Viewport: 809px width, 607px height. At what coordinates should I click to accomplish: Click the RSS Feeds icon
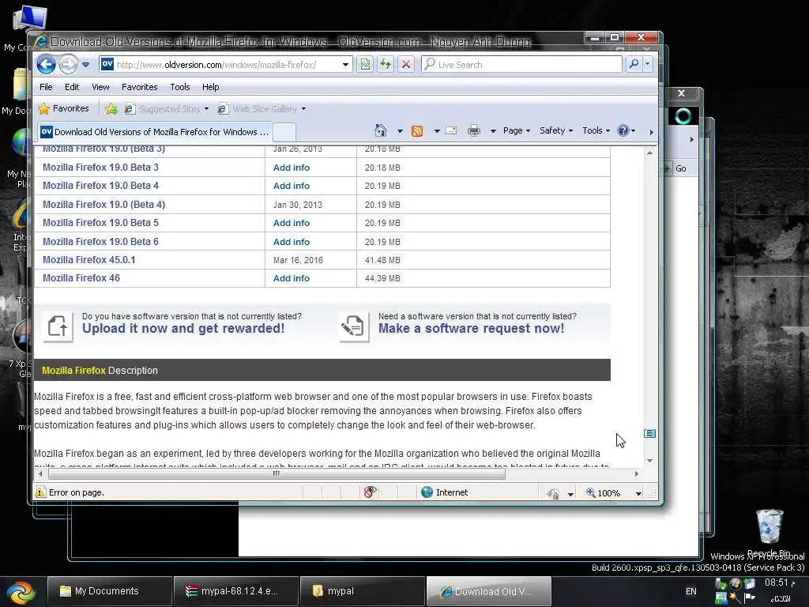click(417, 130)
